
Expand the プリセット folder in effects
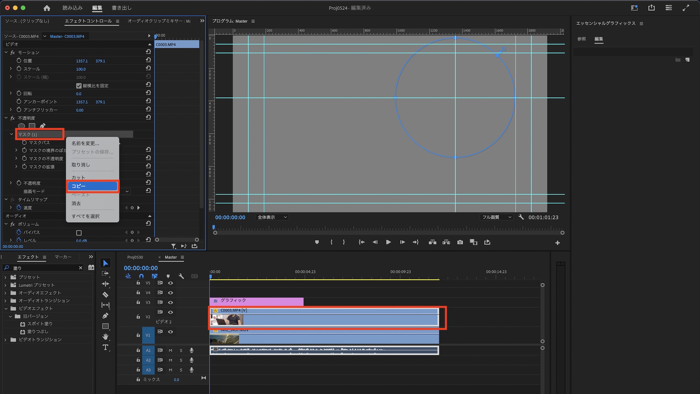[5, 277]
